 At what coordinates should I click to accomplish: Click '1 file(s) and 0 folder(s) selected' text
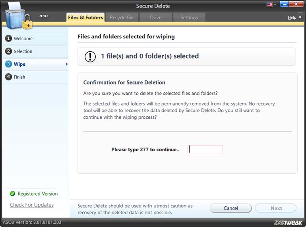coord(150,56)
